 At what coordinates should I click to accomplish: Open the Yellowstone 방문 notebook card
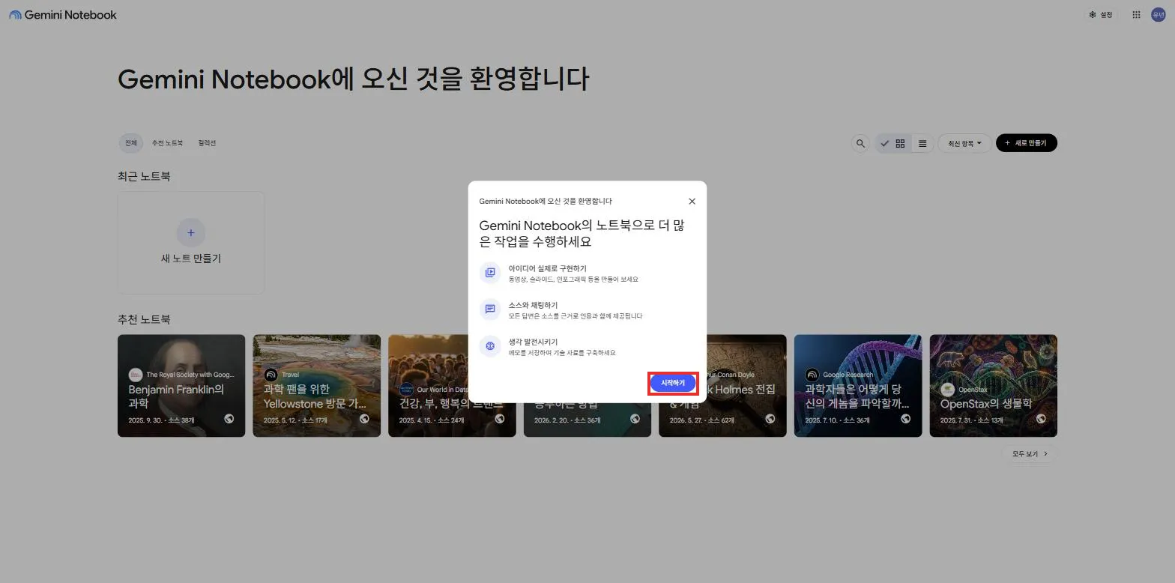pyautogui.click(x=316, y=386)
